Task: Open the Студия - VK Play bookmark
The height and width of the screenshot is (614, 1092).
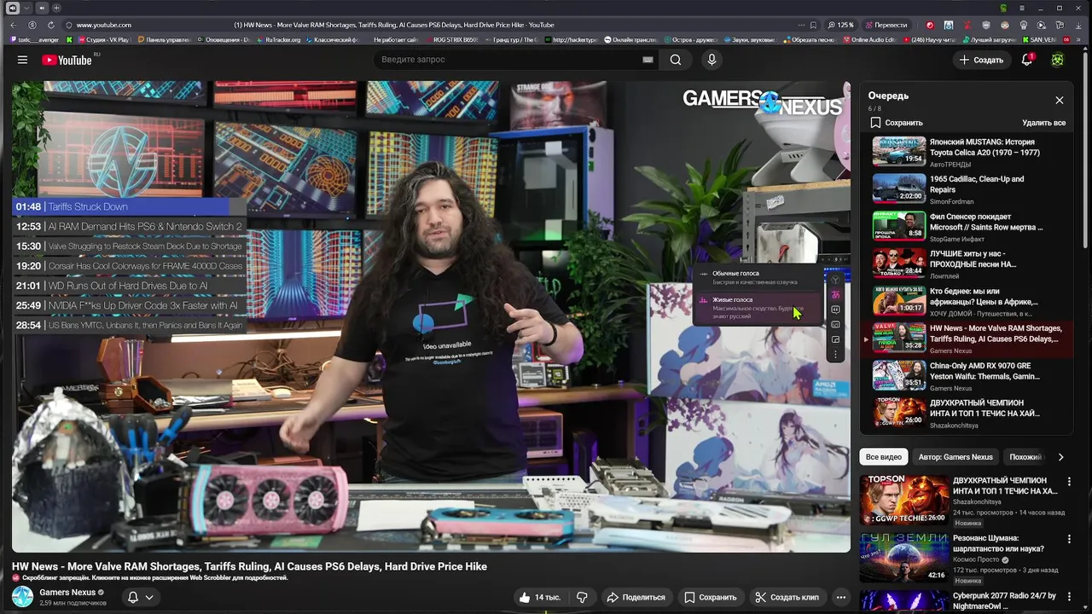Action: click(103, 39)
